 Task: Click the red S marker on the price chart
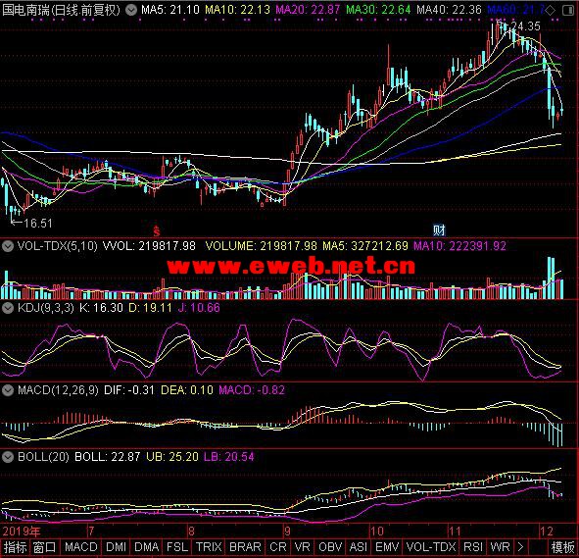pos(157,230)
